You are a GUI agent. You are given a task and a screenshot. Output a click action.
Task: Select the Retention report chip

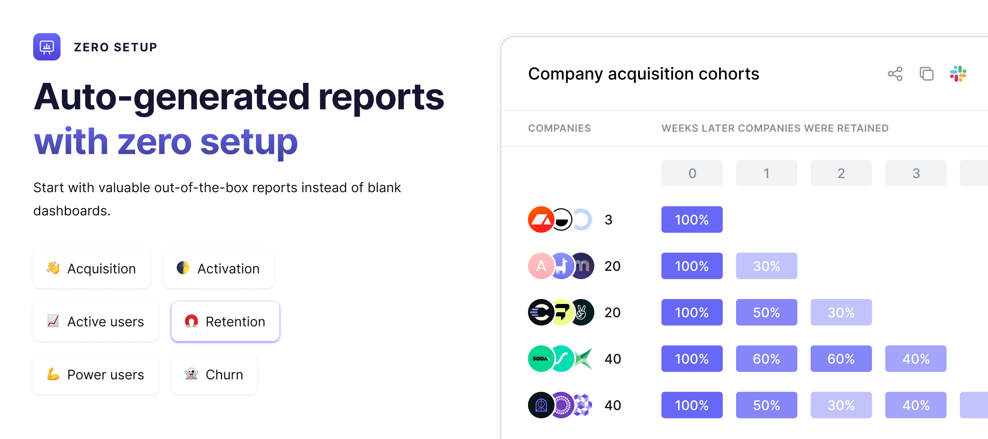click(x=225, y=321)
